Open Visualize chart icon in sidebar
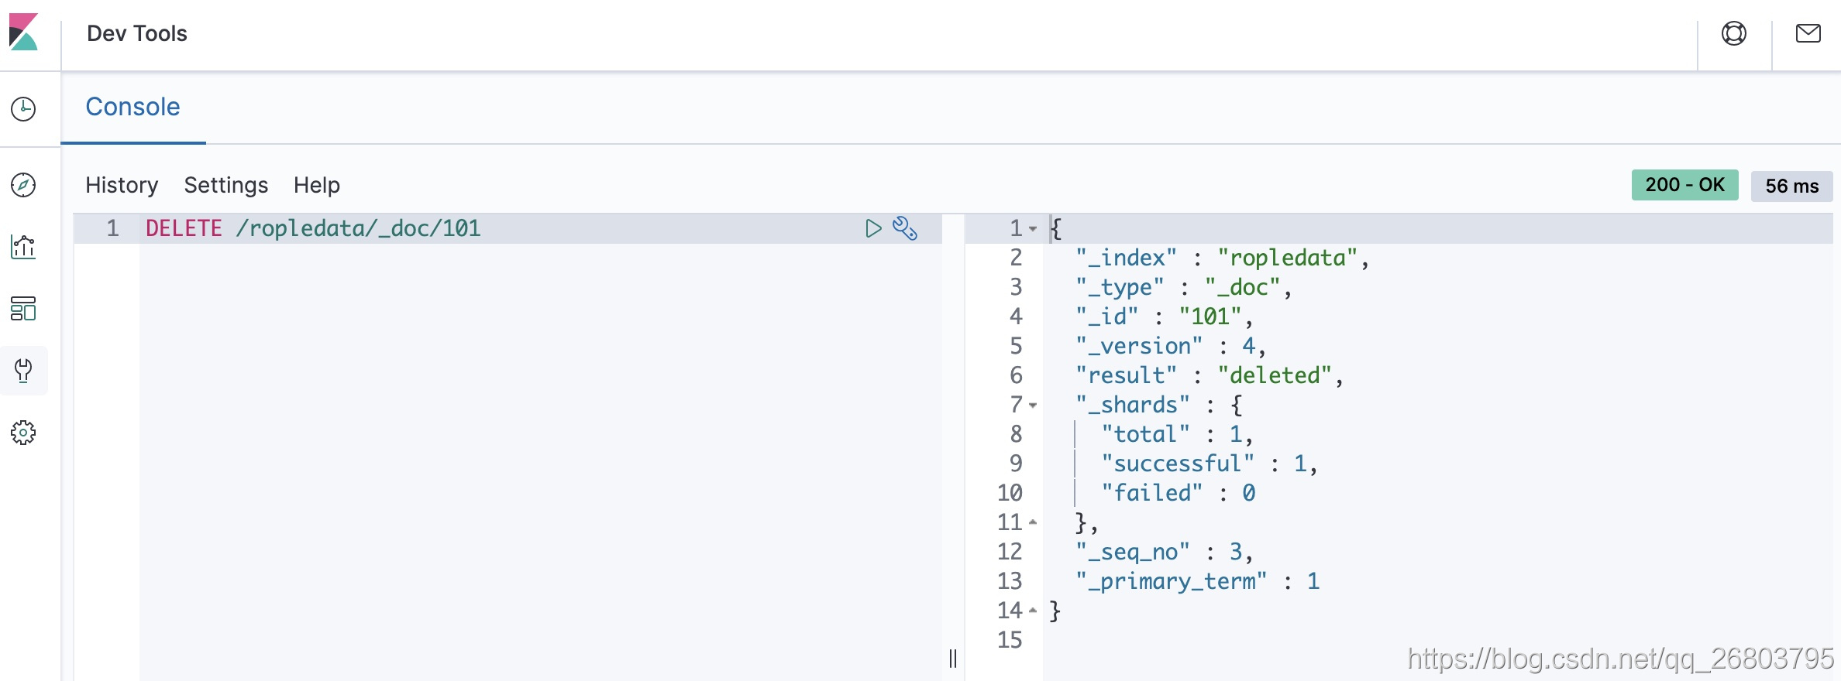 click(x=23, y=247)
